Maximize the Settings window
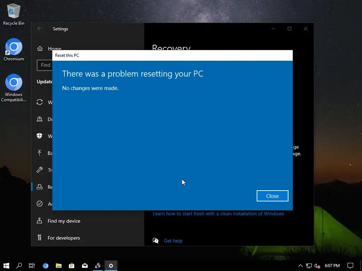This screenshot has height=271, width=362. pos(290,29)
